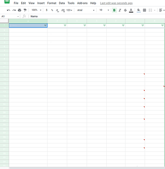Click the Borders grid icon

(x=144, y=10)
